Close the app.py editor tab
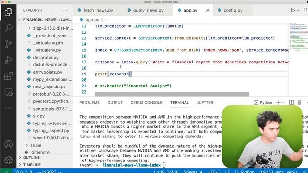Image resolution: width=308 pixels, height=173 pixels. (x=208, y=10)
